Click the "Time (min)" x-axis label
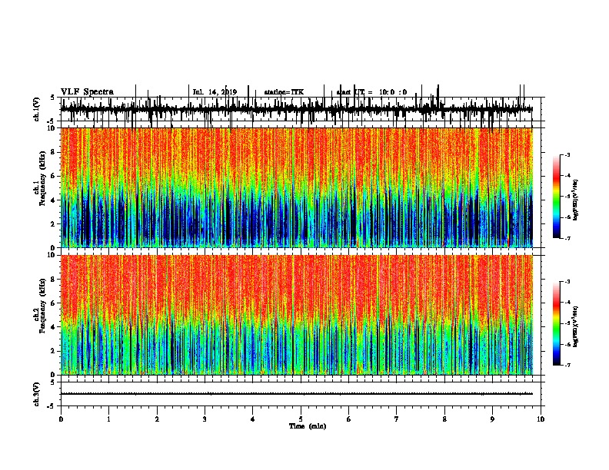Screen dimensions: 609x470 pos(308,426)
